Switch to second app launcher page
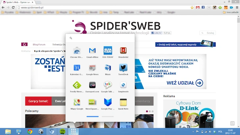This screenshot has height=135, width=240. point(108,116)
